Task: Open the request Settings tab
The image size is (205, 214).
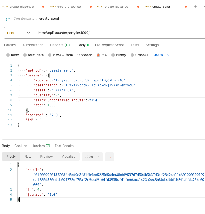Action: click(152, 45)
